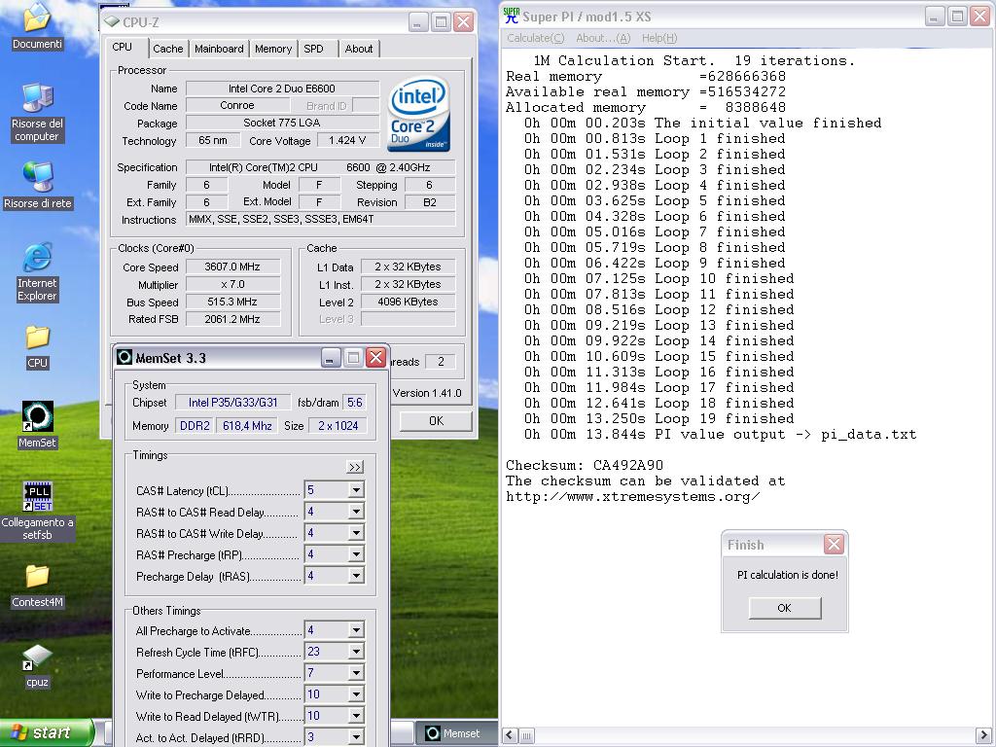996x747 pixels.
Task: Click the Level 2 4096 KBytes field
Action: tap(408, 302)
